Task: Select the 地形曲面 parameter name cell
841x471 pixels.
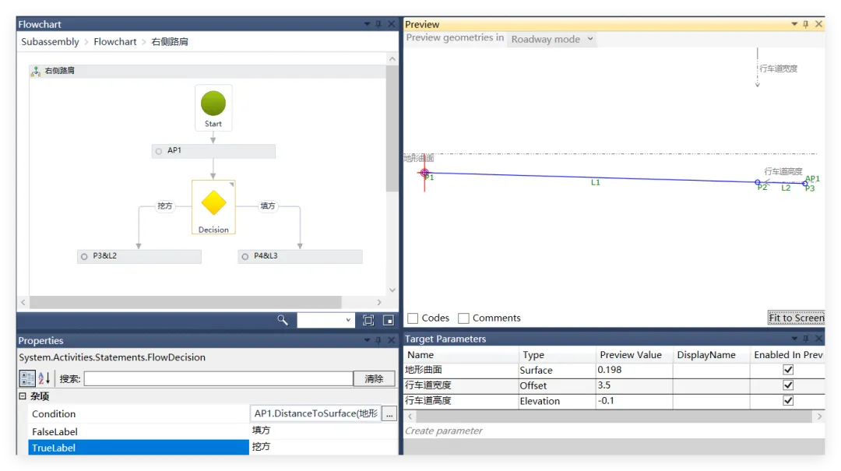Action: click(x=461, y=370)
